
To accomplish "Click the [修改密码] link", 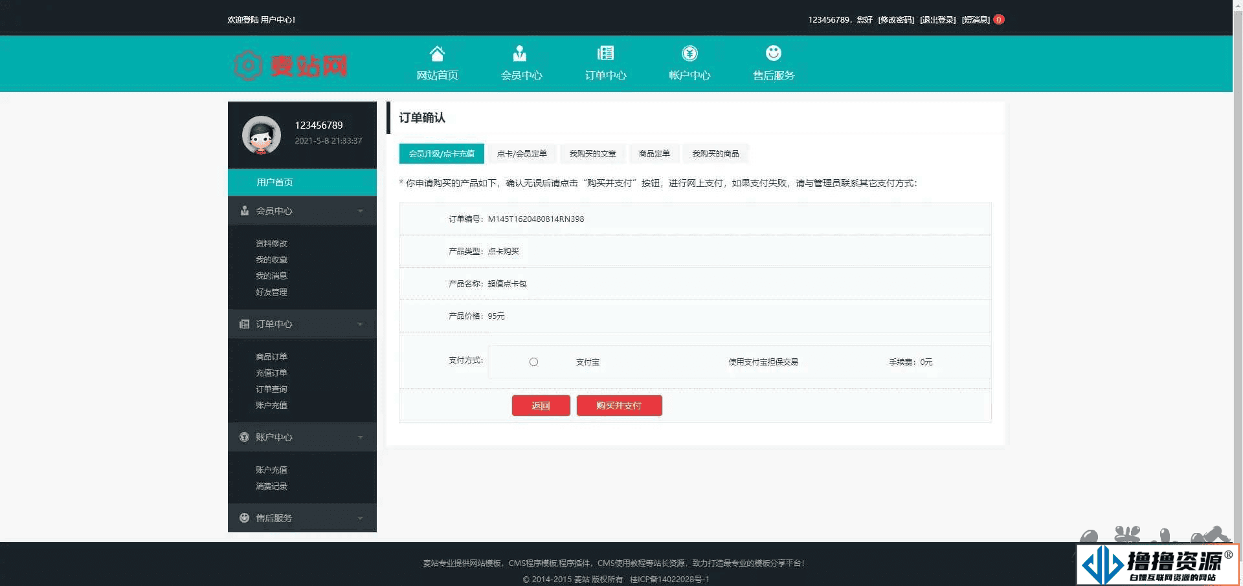I will pyautogui.click(x=896, y=20).
